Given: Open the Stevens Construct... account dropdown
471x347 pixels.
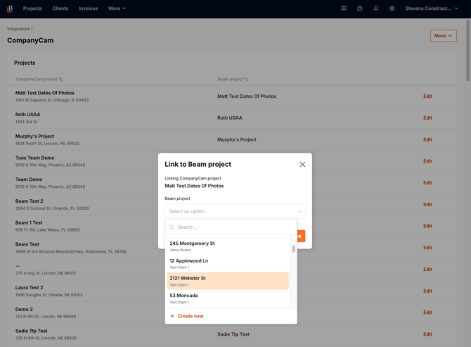Looking at the screenshot, I should coord(432,8).
